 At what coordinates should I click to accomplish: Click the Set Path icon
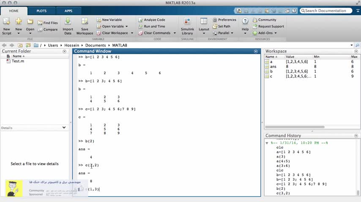(215, 26)
